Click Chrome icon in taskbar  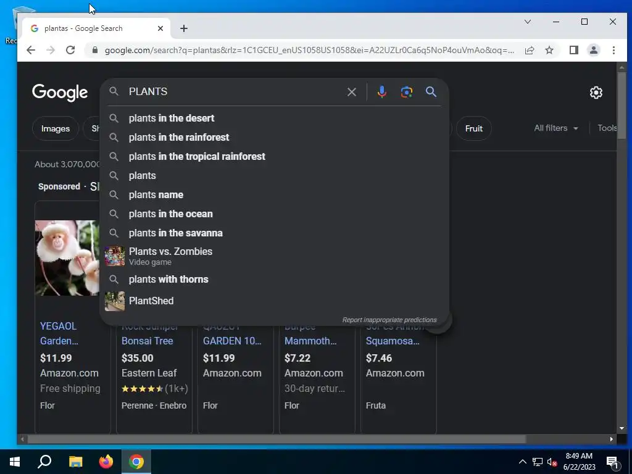(x=136, y=462)
